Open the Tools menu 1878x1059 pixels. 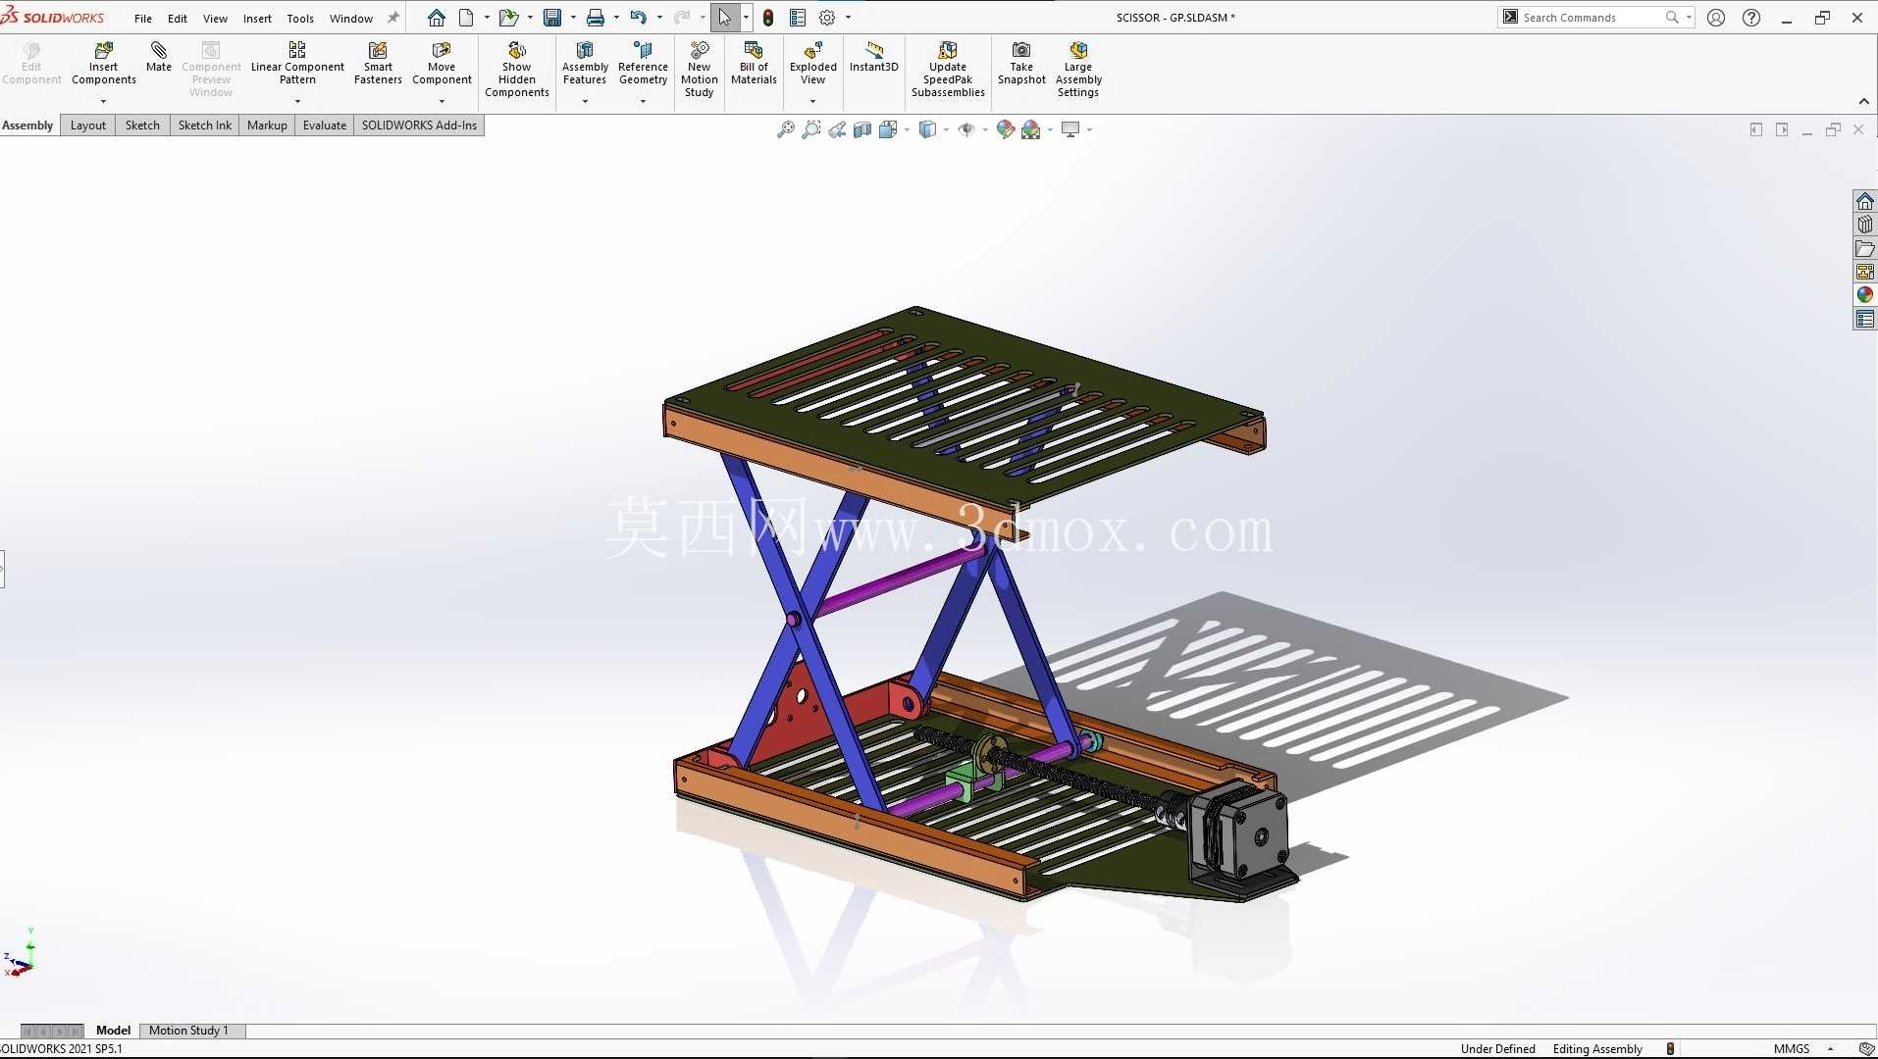pyautogui.click(x=300, y=19)
